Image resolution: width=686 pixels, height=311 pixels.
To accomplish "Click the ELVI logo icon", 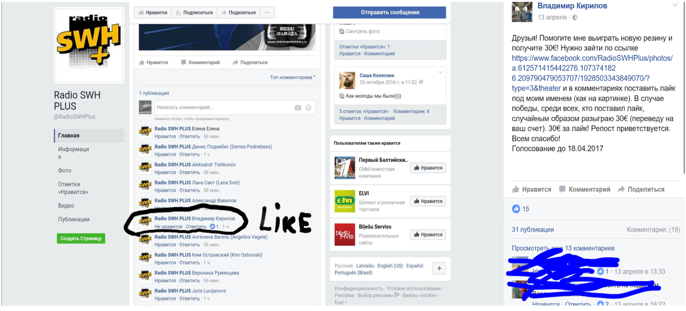I will point(345,201).
